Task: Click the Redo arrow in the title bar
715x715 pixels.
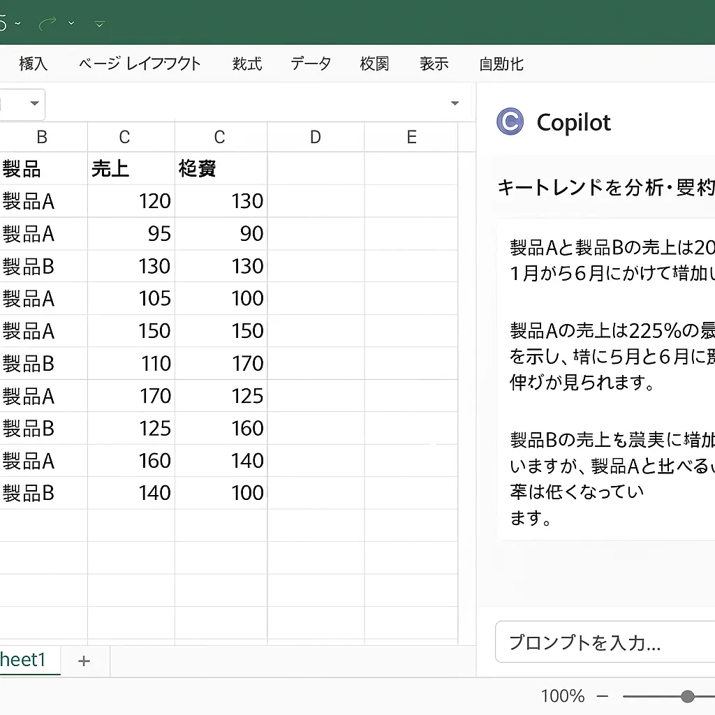Action: (x=48, y=23)
